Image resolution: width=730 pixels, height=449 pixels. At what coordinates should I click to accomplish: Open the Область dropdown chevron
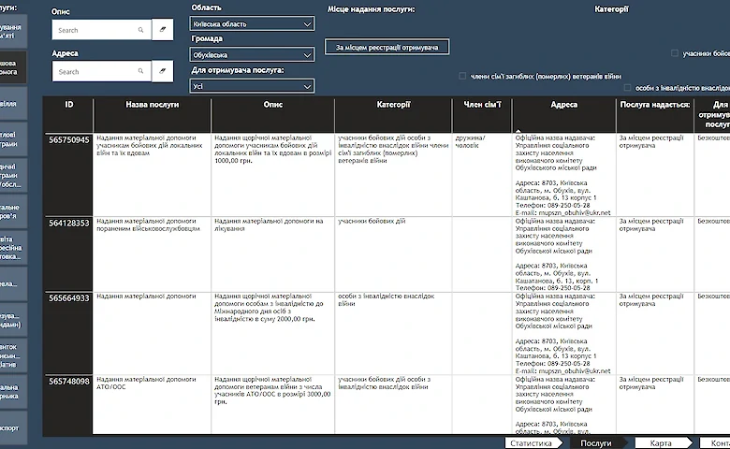[x=307, y=23]
